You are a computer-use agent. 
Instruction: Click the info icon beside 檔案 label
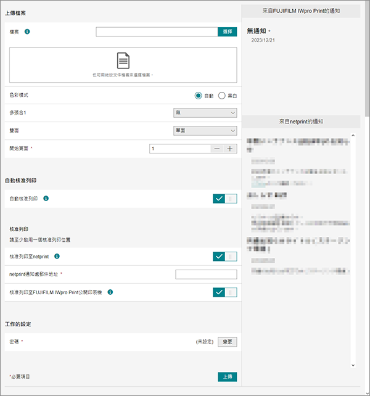27,31
